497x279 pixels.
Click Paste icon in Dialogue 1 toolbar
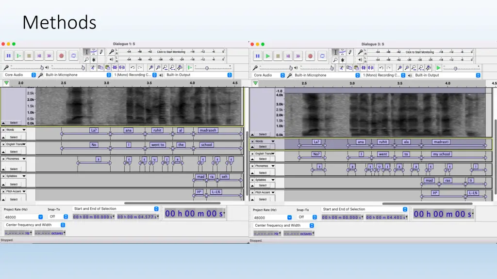click(107, 67)
